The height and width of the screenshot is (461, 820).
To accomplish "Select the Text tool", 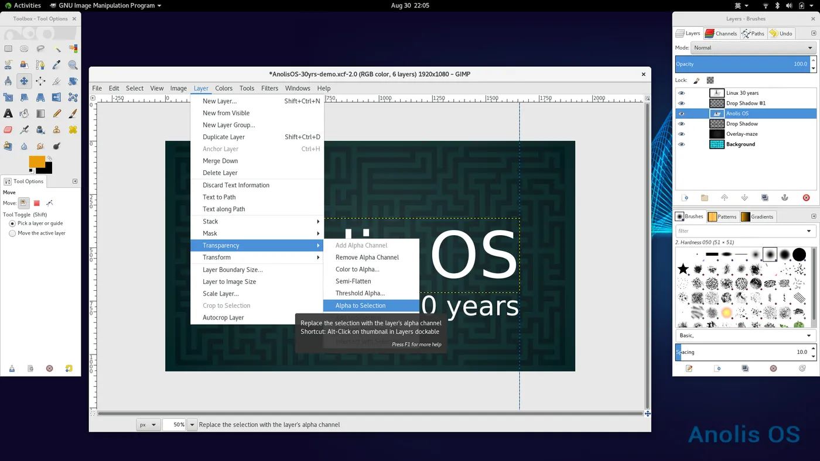I will pos(8,113).
